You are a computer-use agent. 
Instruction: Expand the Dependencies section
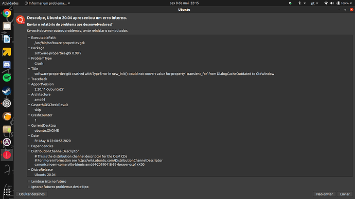(x=29, y=146)
